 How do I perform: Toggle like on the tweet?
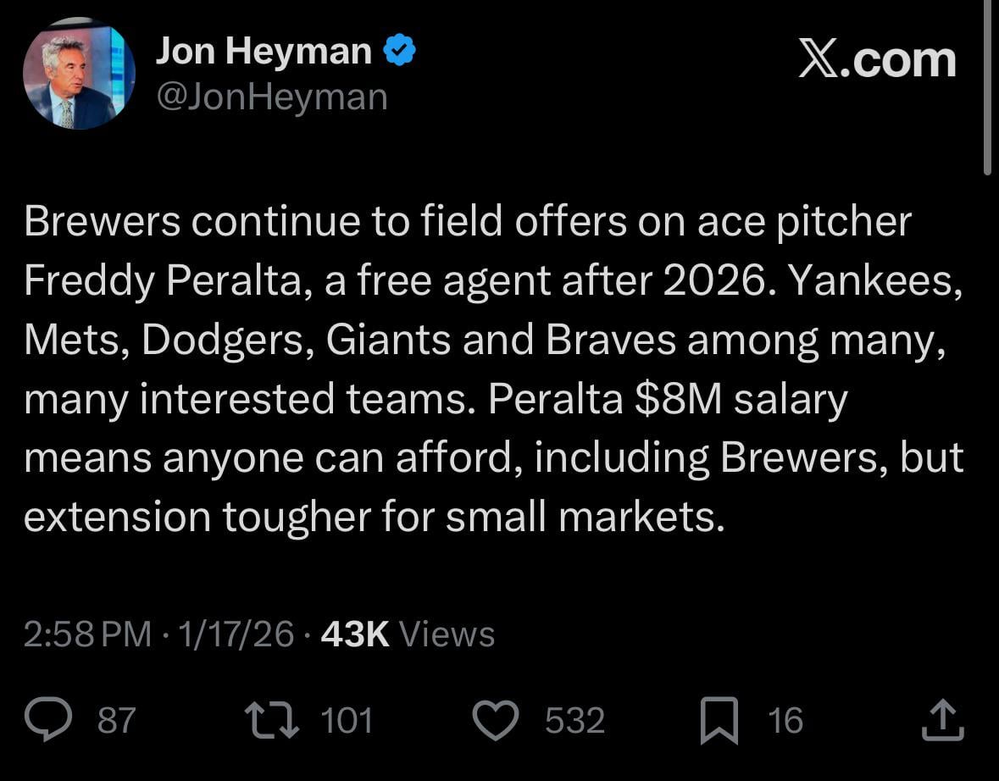(x=497, y=719)
